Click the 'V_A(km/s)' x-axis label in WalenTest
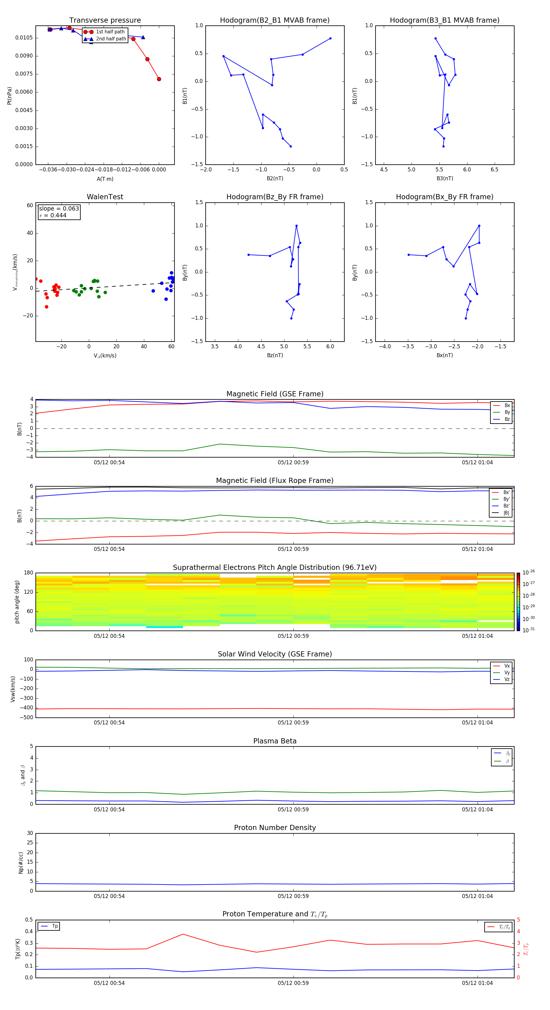The image size is (550, 1010). point(105,356)
